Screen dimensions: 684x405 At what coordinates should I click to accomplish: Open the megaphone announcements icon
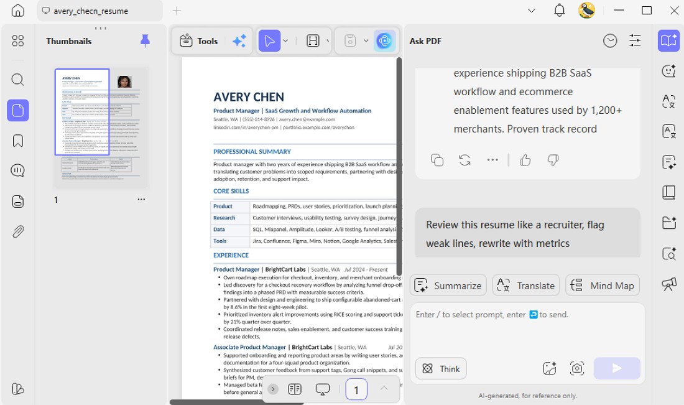668,284
